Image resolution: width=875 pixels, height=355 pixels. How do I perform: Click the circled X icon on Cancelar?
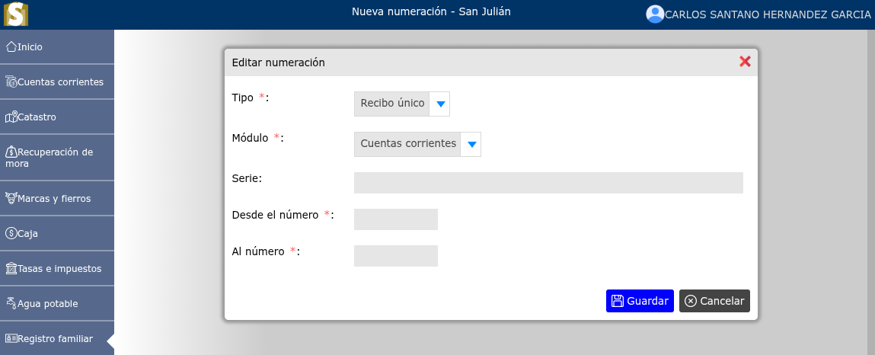[x=690, y=301]
